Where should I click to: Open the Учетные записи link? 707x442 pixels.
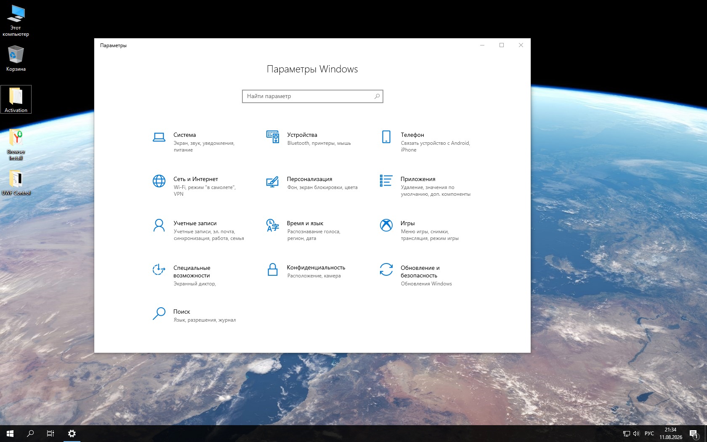pos(195,224)
